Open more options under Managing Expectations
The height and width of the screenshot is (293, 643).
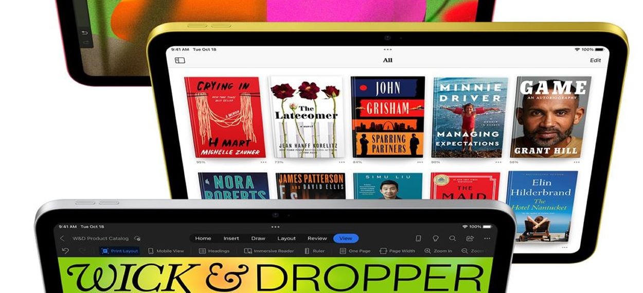click(x=497, y=162)
